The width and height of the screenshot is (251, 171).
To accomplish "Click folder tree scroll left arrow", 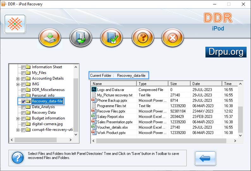I will tap(12, 140).
